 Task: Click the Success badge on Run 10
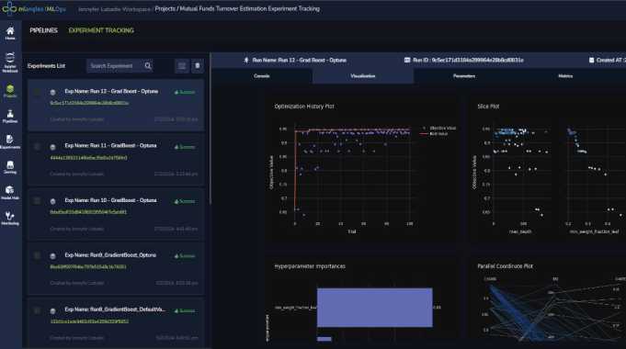185,201
